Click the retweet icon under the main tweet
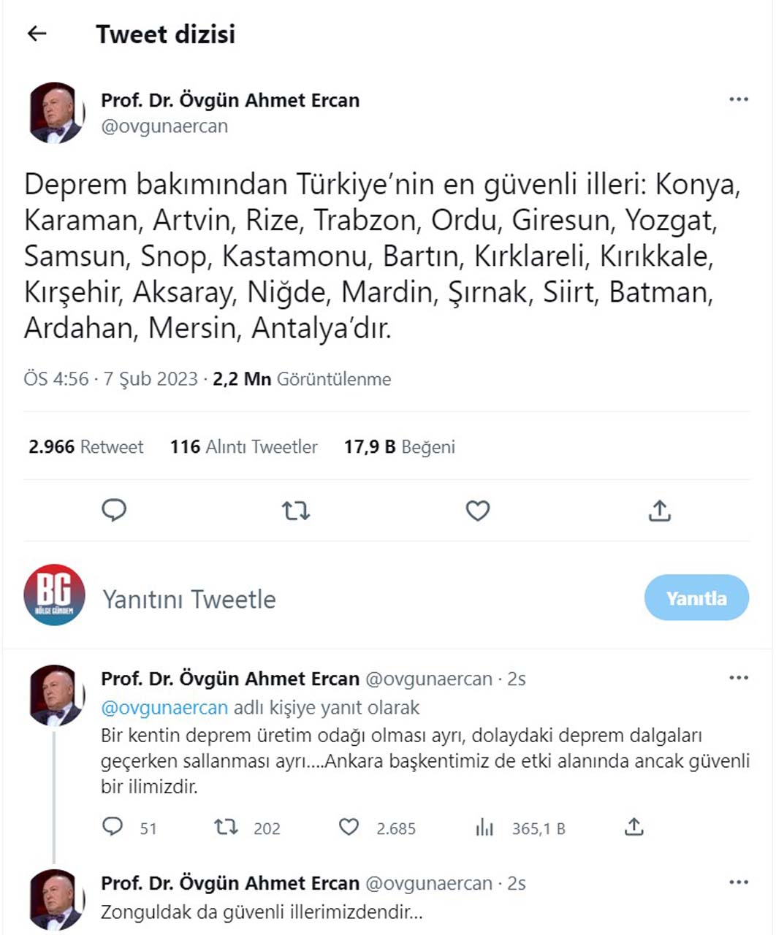Screen dimensions: 776x935 (295, 511)
